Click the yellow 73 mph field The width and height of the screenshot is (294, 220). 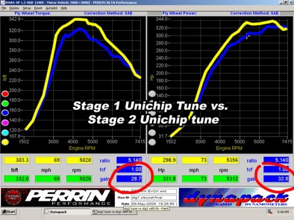(195, 160)
